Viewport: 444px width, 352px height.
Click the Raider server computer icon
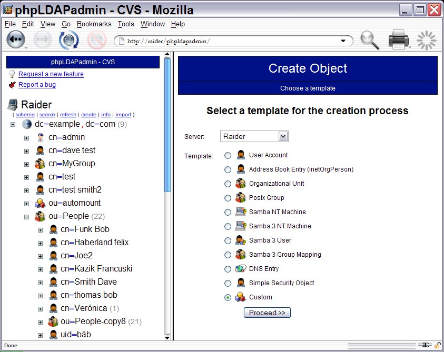click(13, 104)
